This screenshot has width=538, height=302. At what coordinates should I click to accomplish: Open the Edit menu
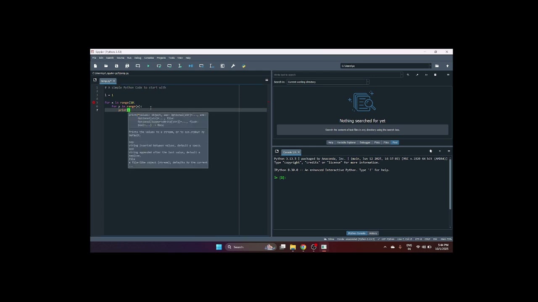click(101, 58)
